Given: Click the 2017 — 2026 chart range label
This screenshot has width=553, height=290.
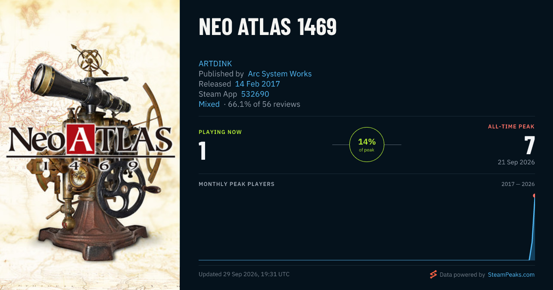Looking at the screenshot, I should [x=518, y=184].
